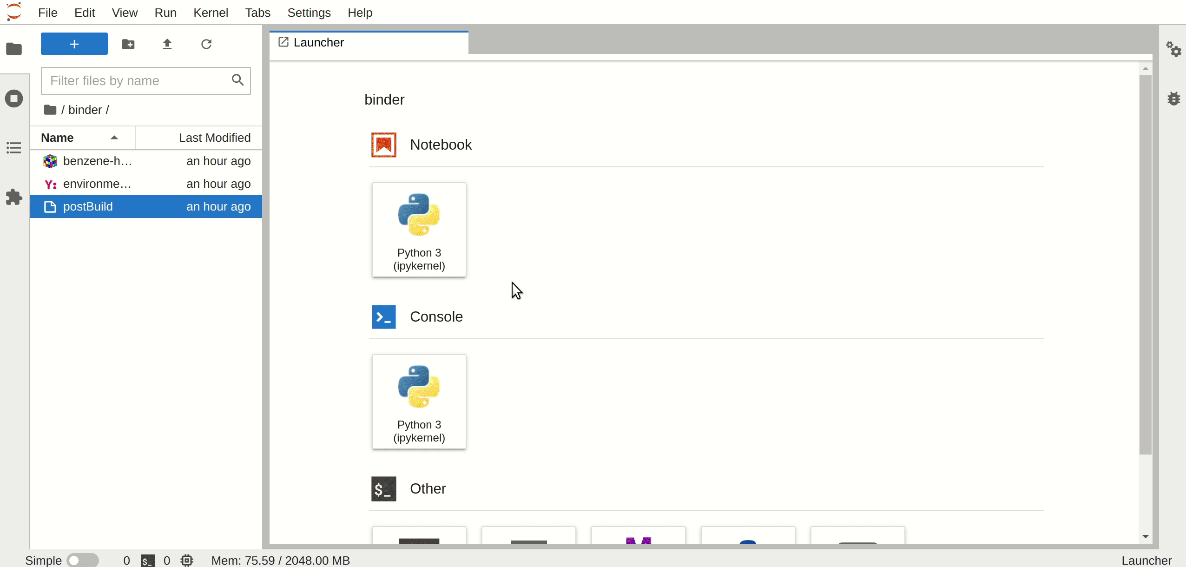The image size is (1186, 567).
Task: Open the Debugger bug icon panel
Action: 1173,99
